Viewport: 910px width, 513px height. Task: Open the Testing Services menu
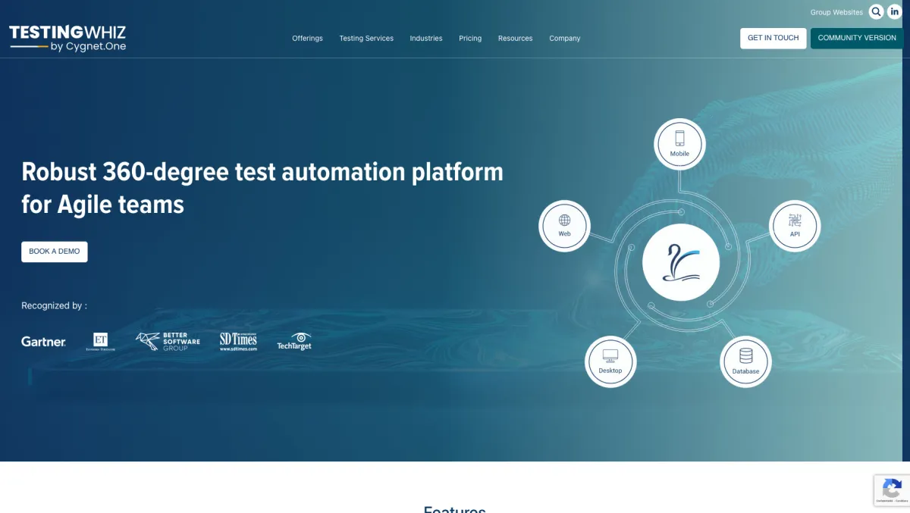click(x=366, y=39)
